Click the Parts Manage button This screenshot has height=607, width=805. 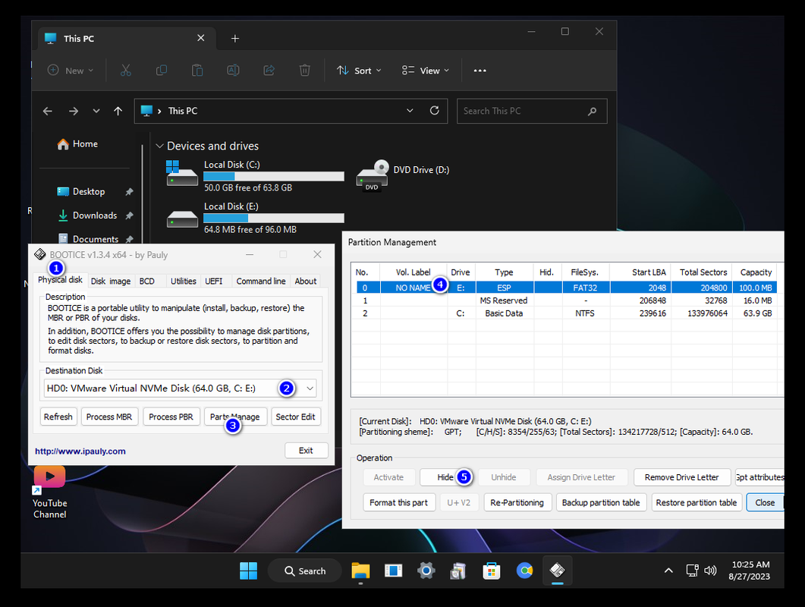click(235, 417)
